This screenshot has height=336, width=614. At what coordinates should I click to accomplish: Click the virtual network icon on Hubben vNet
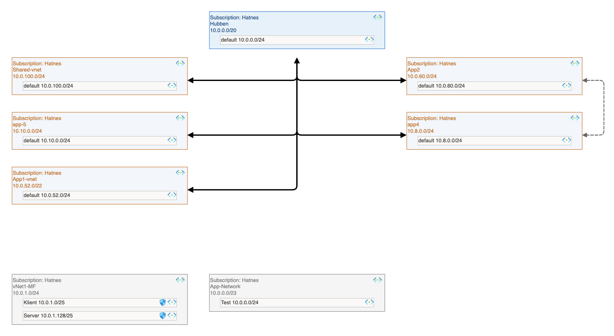(377, 17)
